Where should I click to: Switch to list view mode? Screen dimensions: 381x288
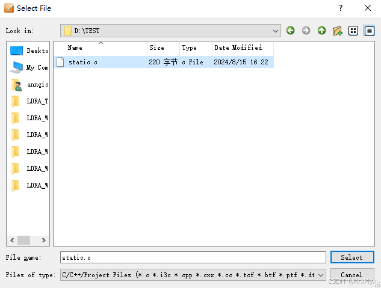[354, 31]
